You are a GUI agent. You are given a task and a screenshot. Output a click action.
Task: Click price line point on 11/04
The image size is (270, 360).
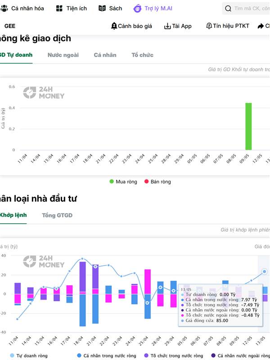click(x=17, y=319)
